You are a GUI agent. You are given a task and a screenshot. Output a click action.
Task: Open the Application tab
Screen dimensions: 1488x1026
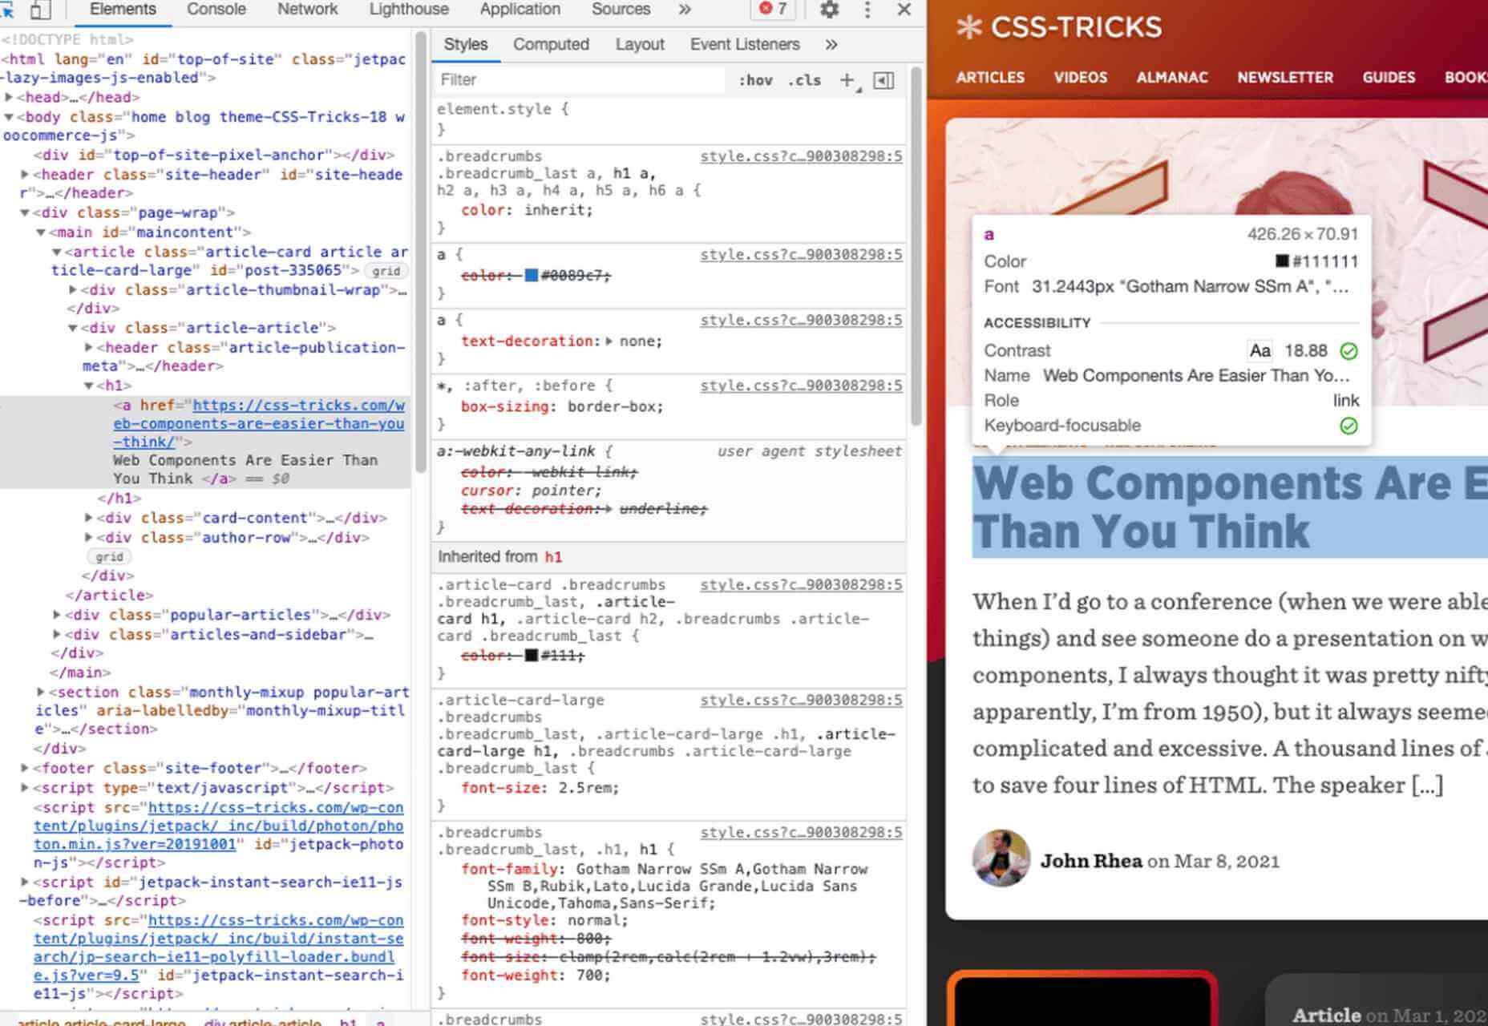520,10
